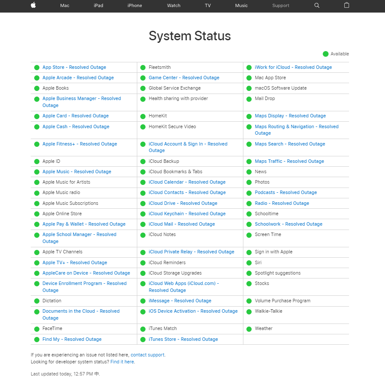Open Find My - Resolved Outage link
385x382 pixels.
72,339
